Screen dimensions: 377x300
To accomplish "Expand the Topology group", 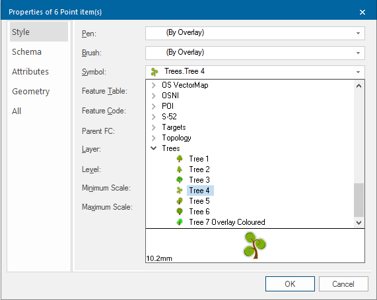I will (x=154, y=138).
